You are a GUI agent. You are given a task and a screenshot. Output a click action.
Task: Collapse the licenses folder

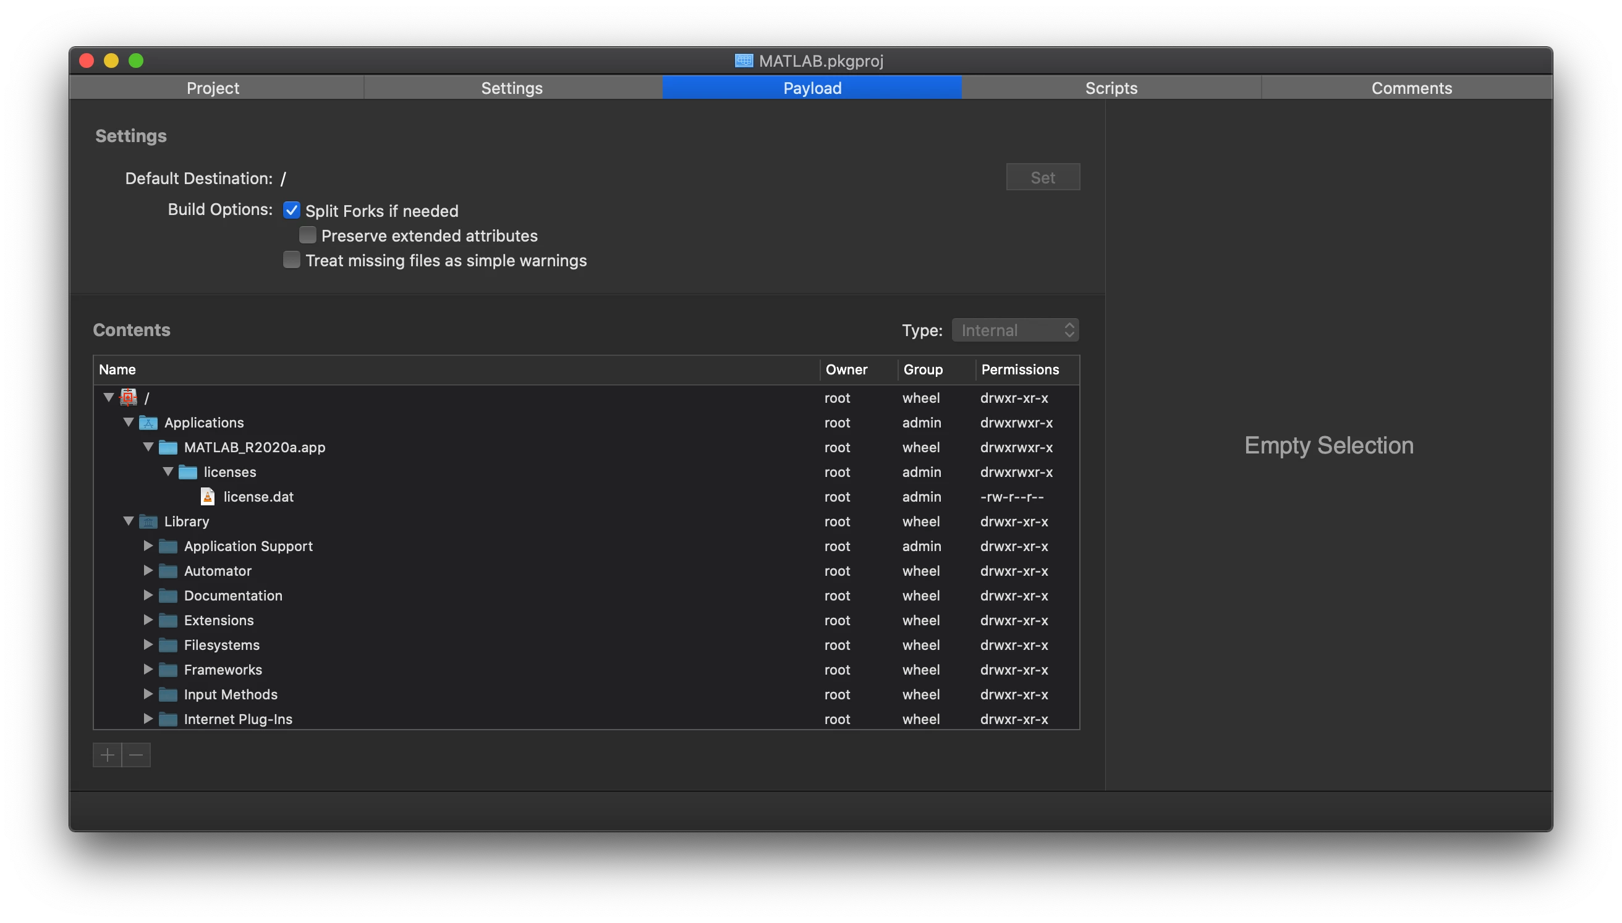[168, 471]
